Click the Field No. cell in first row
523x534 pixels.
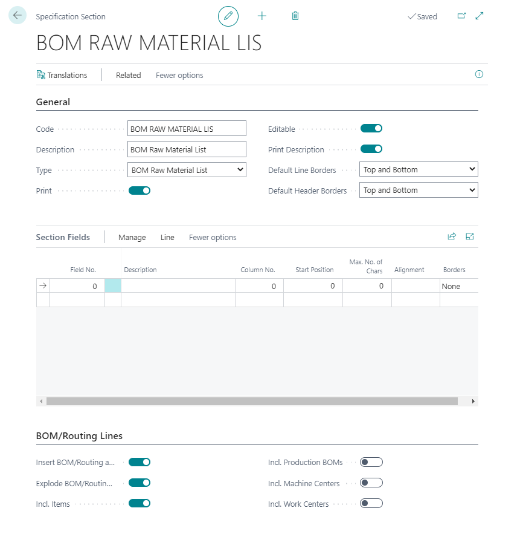pyautogui.click(x=77, y=286)
